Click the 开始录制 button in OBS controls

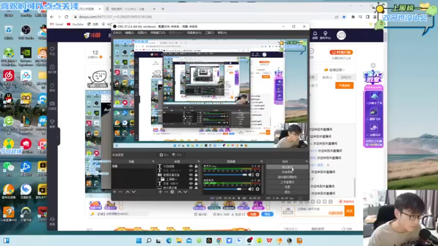coord(287,172)
